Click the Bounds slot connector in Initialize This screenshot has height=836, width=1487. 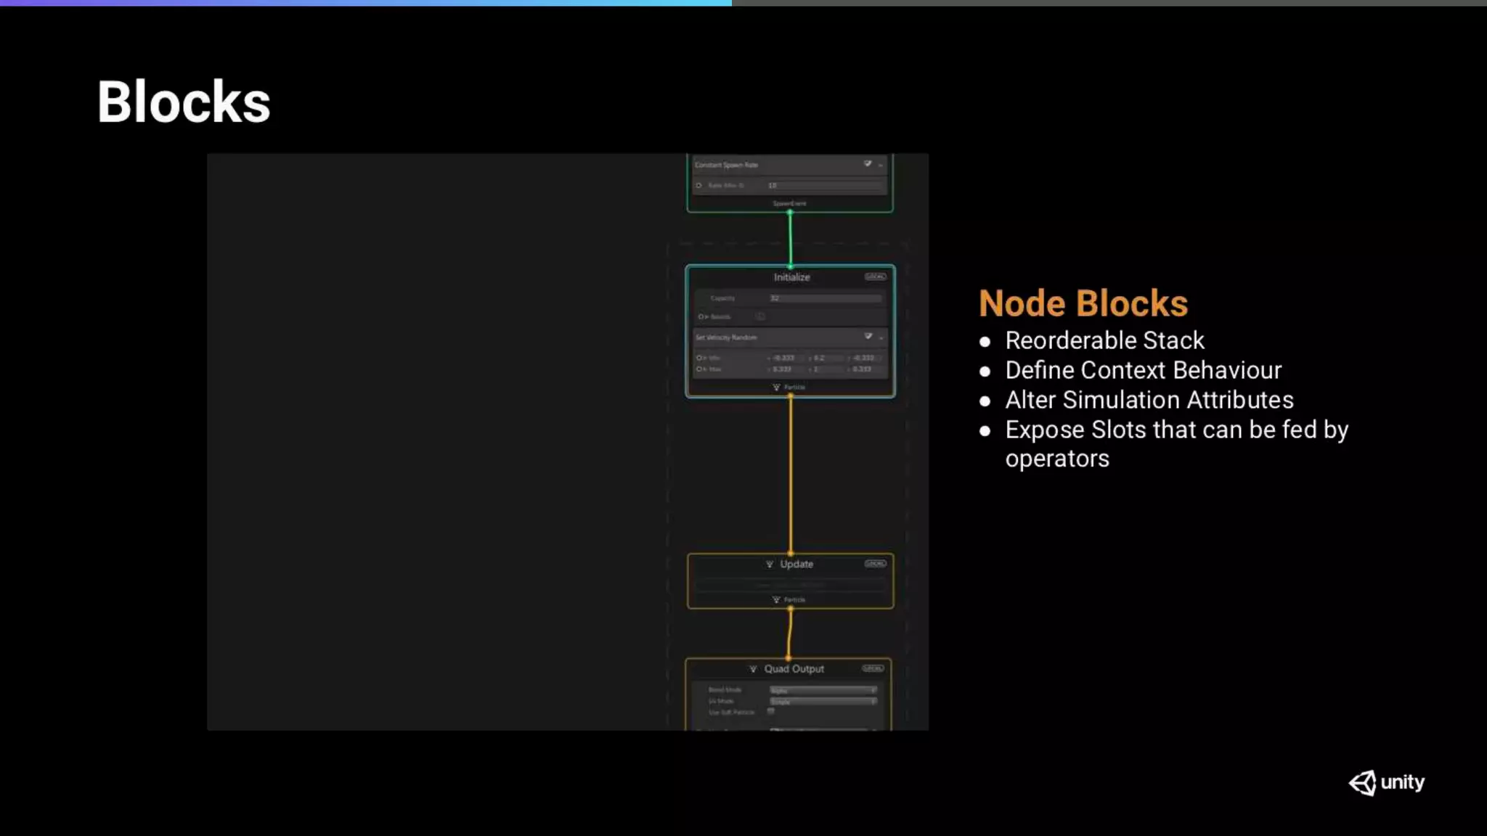(x=701, y=317)
